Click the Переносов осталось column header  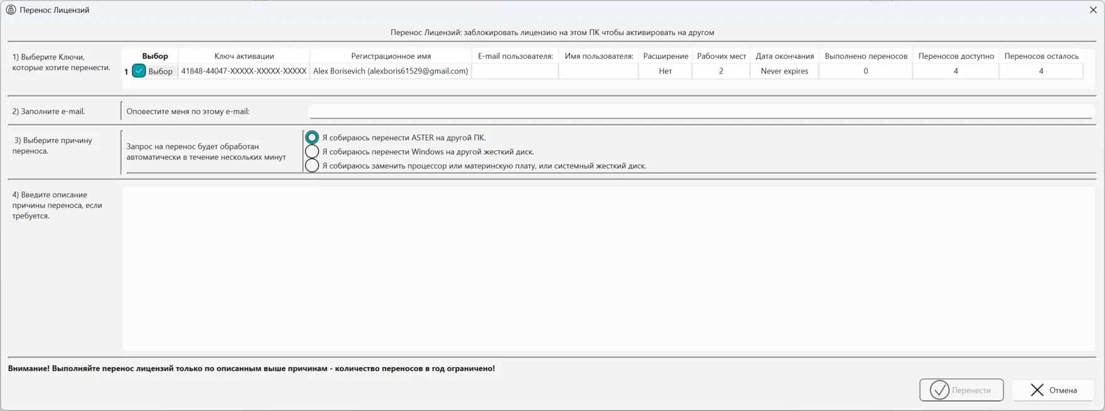(x=1041, y=56)
